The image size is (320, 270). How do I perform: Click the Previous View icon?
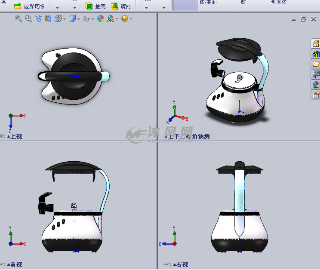38,19
